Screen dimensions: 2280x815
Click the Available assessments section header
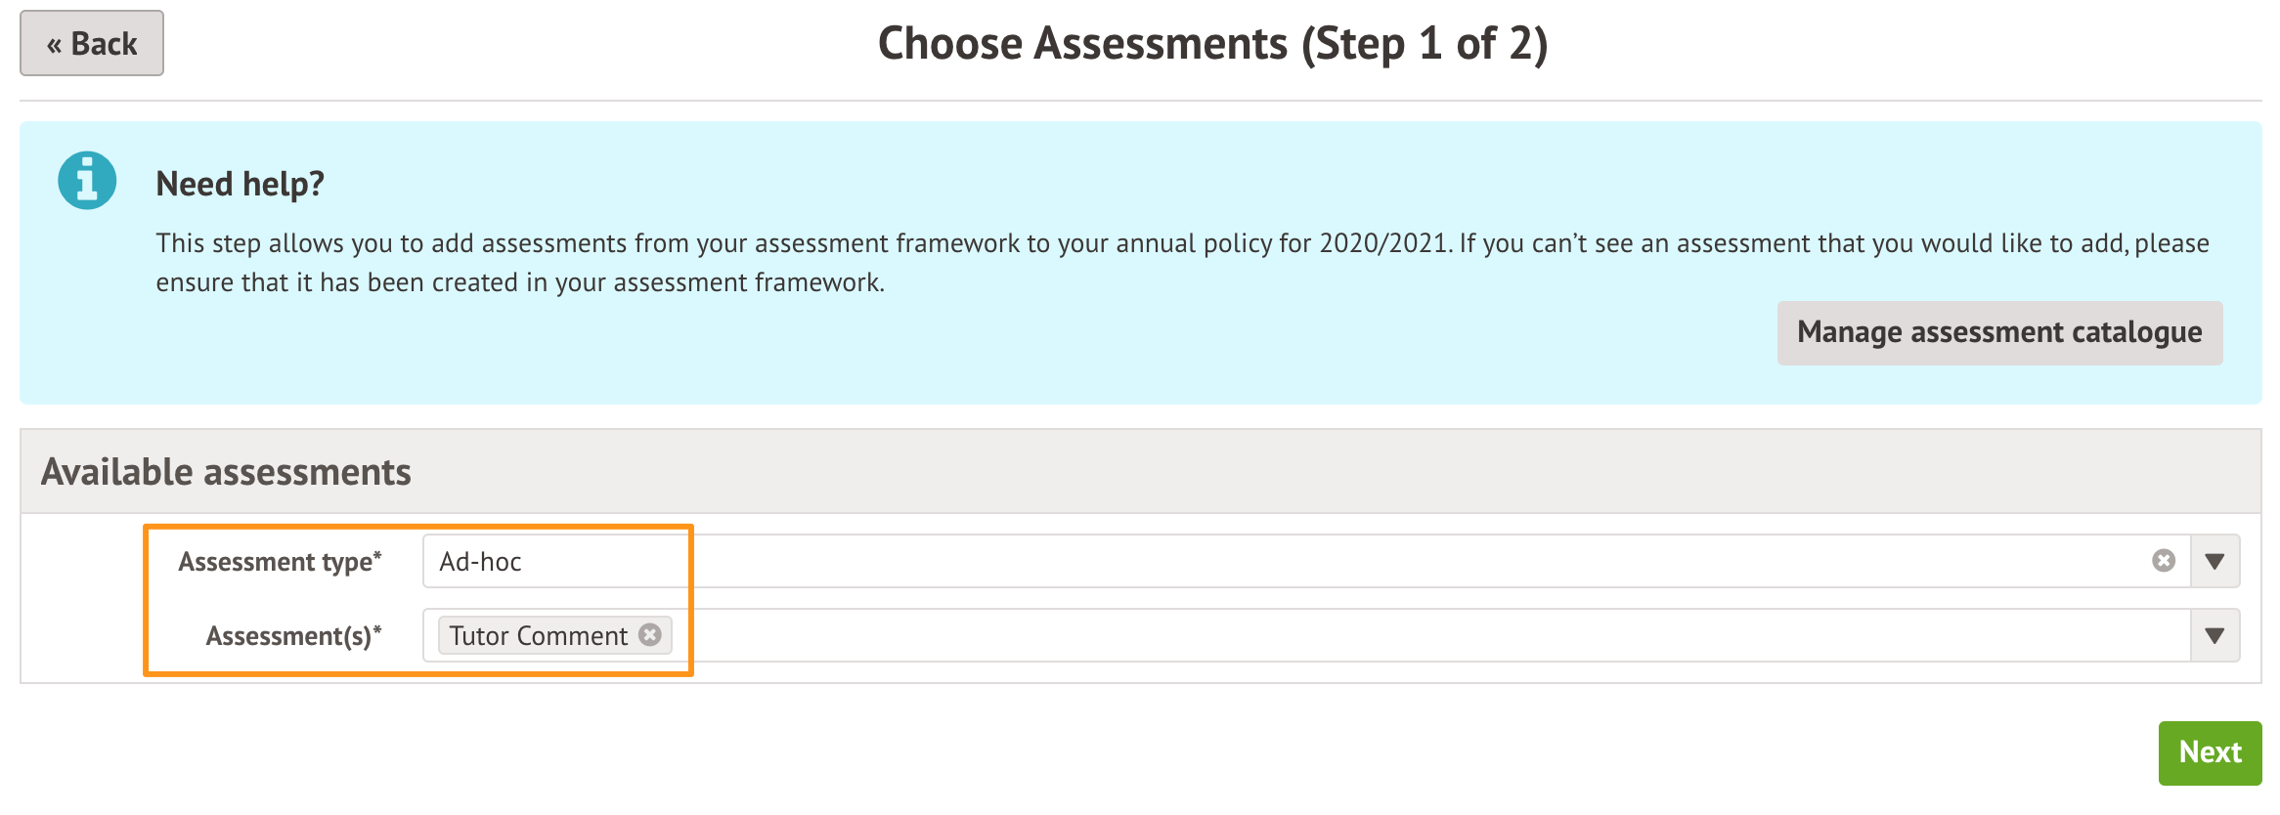(x=226, y=472)
